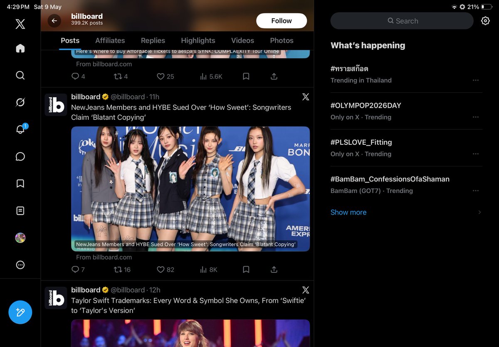Repost the aespa tickets post
499x347 pixels.
tap(121, 77)
